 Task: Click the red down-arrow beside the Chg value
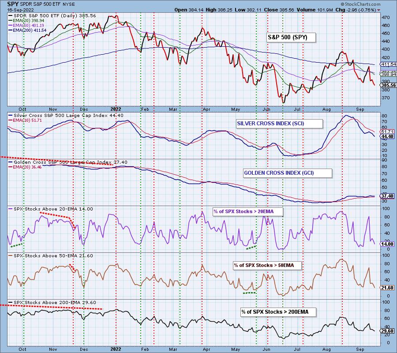pyautogui.click(x=378, y=11)
